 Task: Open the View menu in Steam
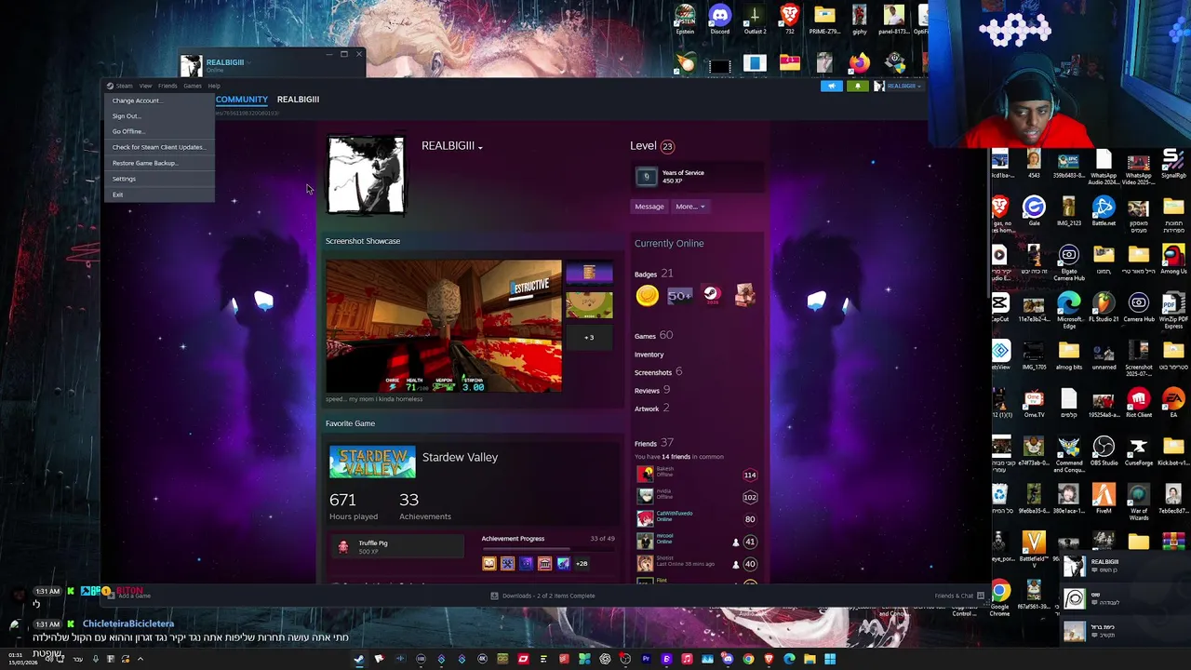(x=145, y=86)
